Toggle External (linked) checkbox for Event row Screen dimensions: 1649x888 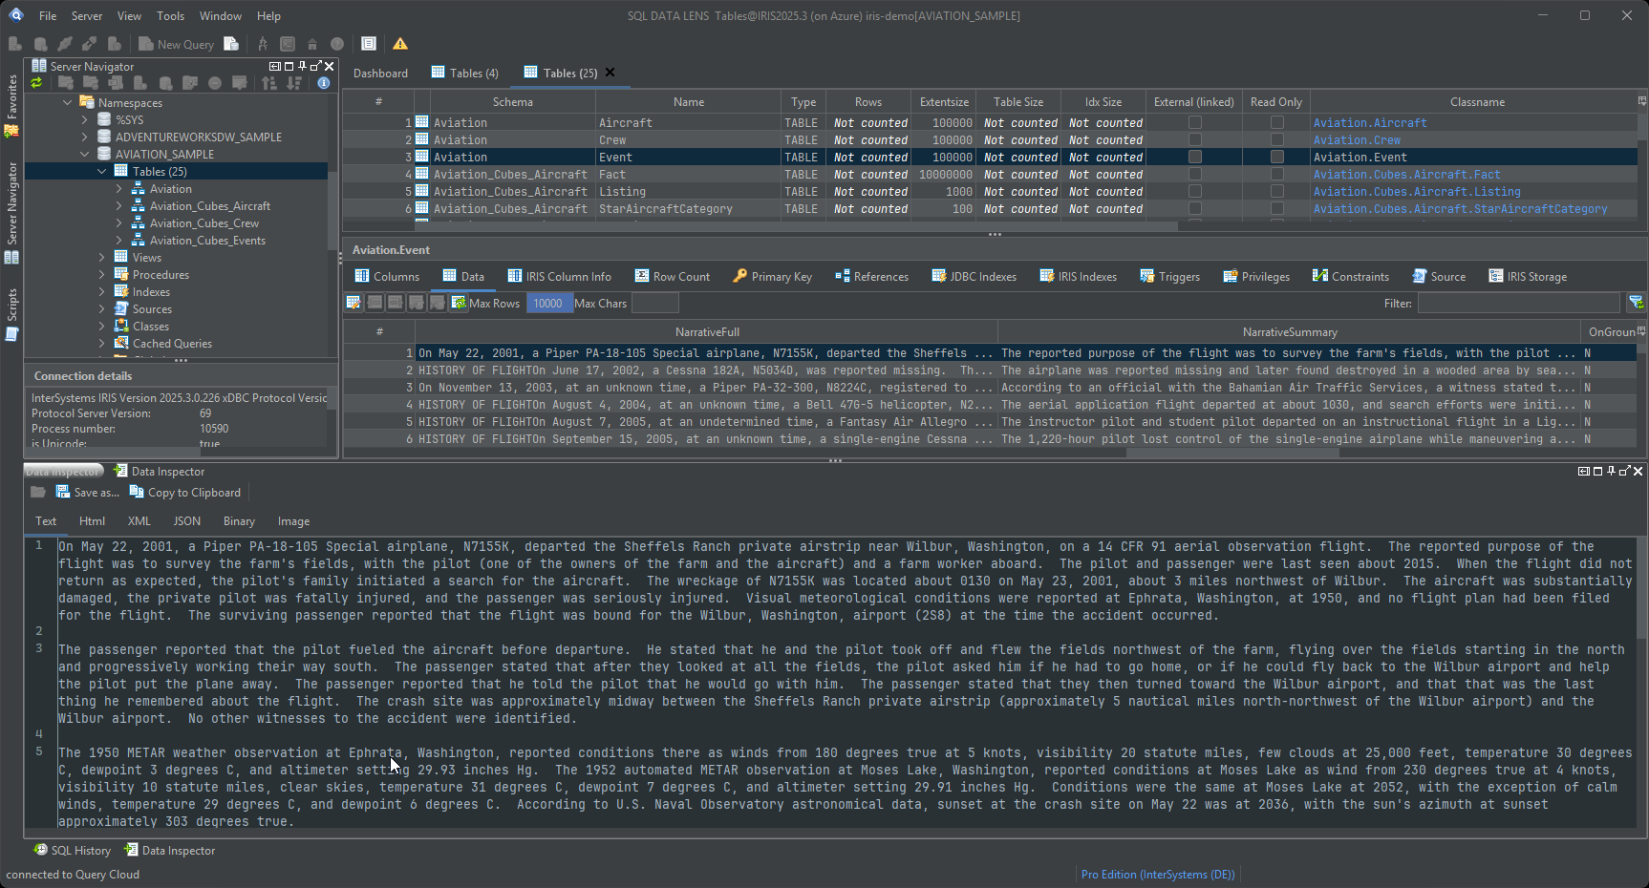click(1194, 157)
